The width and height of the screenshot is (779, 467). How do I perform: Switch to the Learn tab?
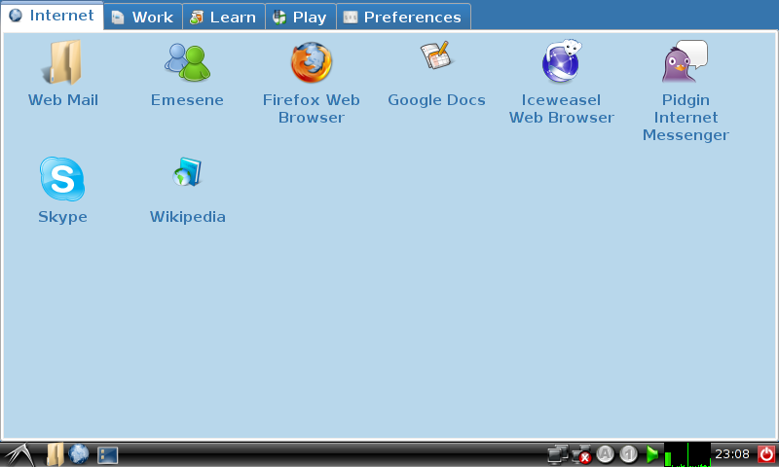pos(223,18)
